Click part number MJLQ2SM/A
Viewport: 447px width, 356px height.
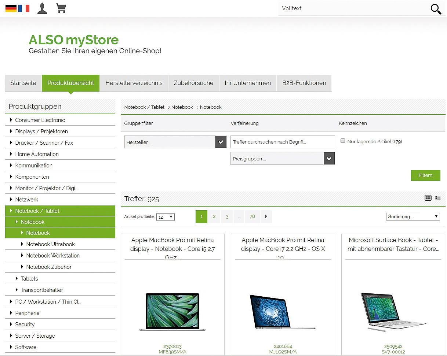point(283,352)
